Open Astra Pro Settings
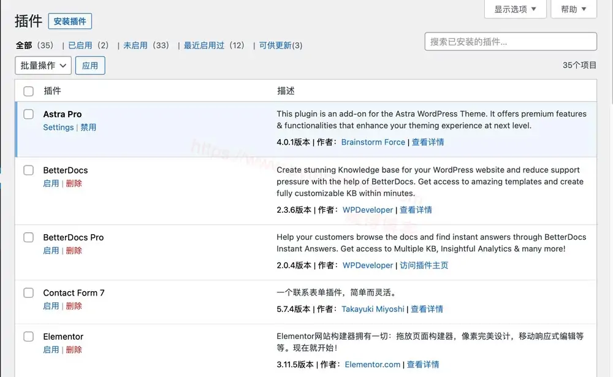The height and width of the screenshot is (377, 613). (x=58, y=127)
